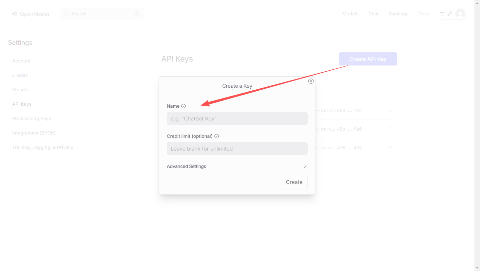
Task: Open the Rankings page
Action: 398,14
